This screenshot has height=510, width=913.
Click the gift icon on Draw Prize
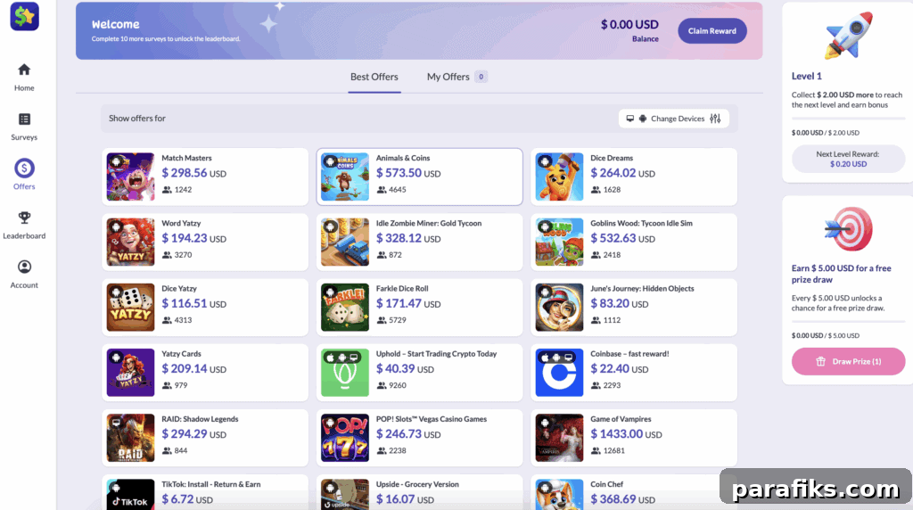coord(820,361)
